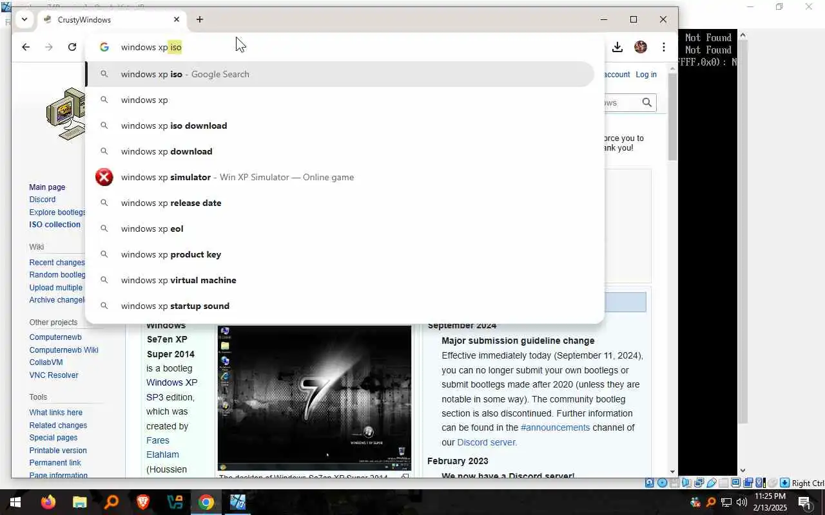This screenshot has height=515, width=825.
Task: Choose 'windows xp simulator' suggestion
Action: point(340,177)
